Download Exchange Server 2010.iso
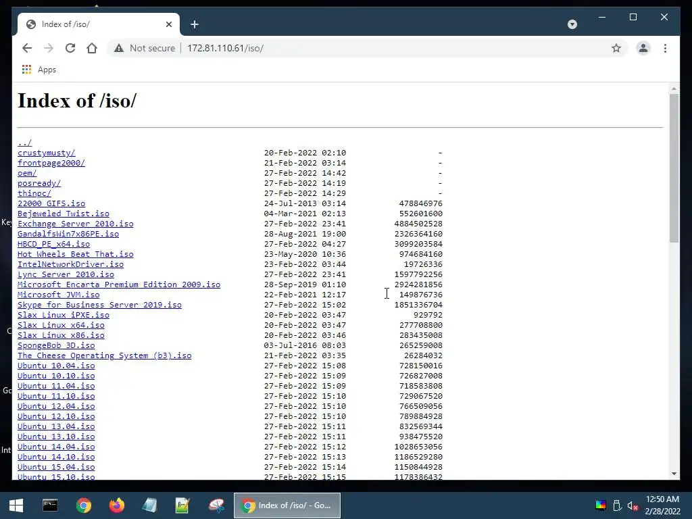 coord(76,224)
